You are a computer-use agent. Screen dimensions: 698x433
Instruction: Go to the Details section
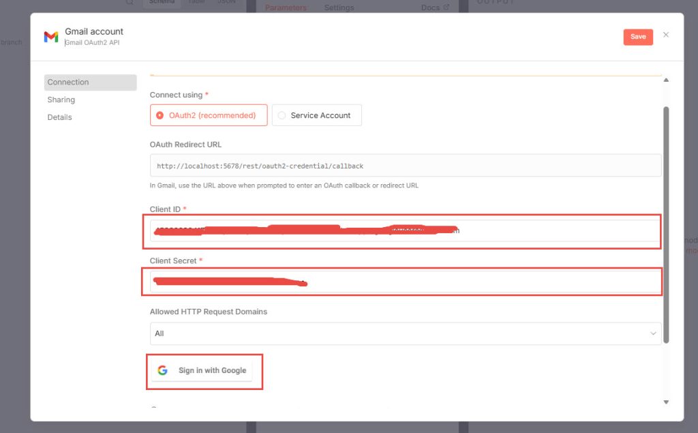(x=60, y=117)
